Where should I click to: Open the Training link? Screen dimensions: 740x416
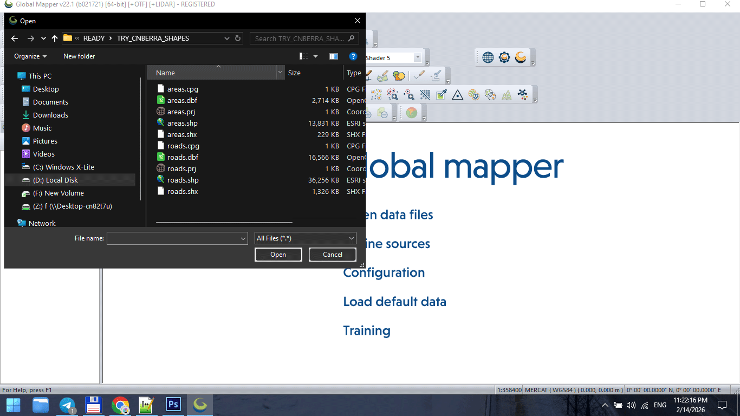click(367, 330)
